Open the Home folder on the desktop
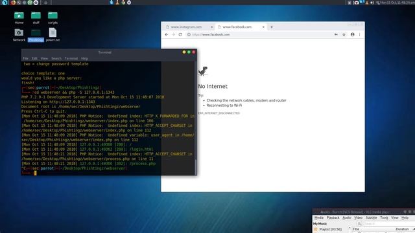Image resolution: width=415 pixels, height=233 pixels. [x=19, y=17]
